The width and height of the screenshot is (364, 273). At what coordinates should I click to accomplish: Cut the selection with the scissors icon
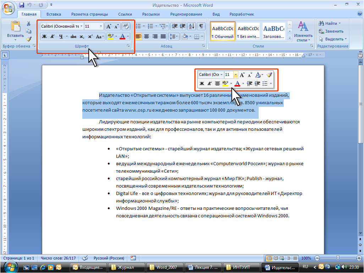(x=28, y=23)
